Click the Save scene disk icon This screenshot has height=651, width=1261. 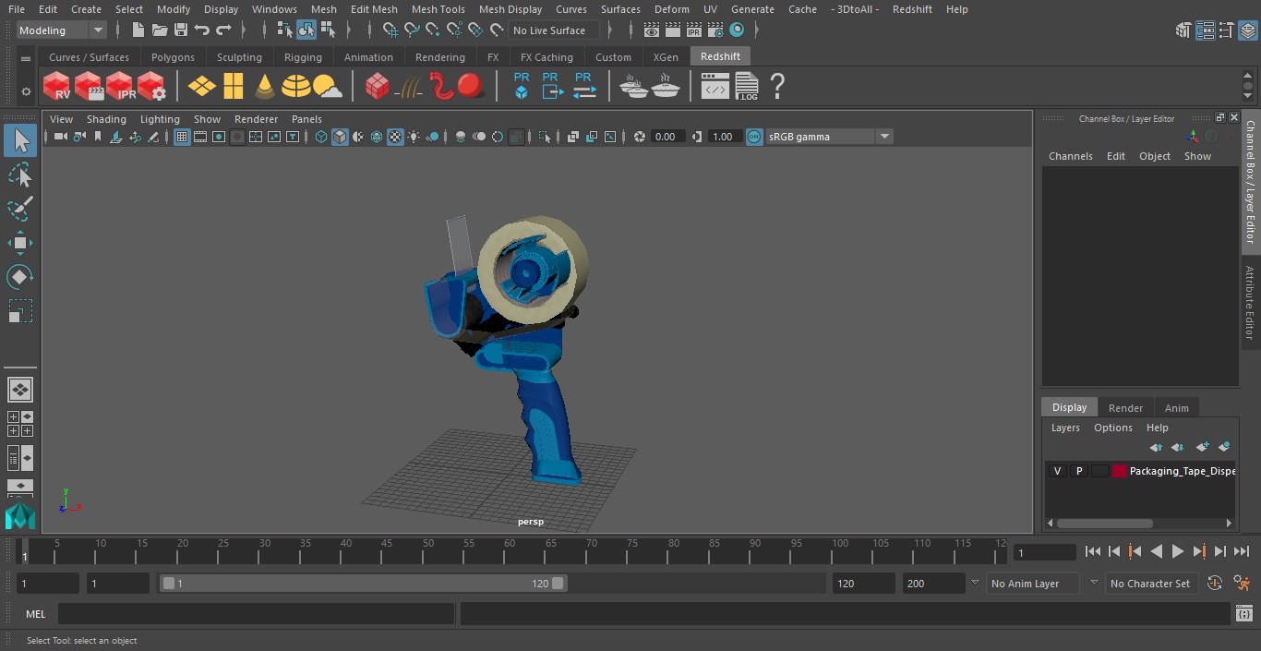(181, 30)
